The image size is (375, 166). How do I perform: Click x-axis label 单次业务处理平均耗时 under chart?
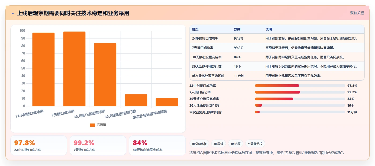tap(150, 115)
